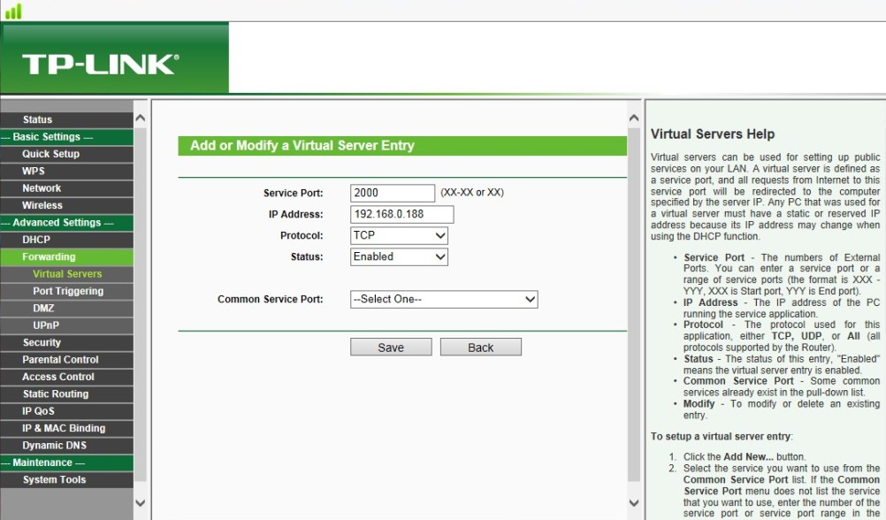Image resolution: width=886 pixels, height=520 pixels.
Task: Open Static Routing settings
Action: 66,394
